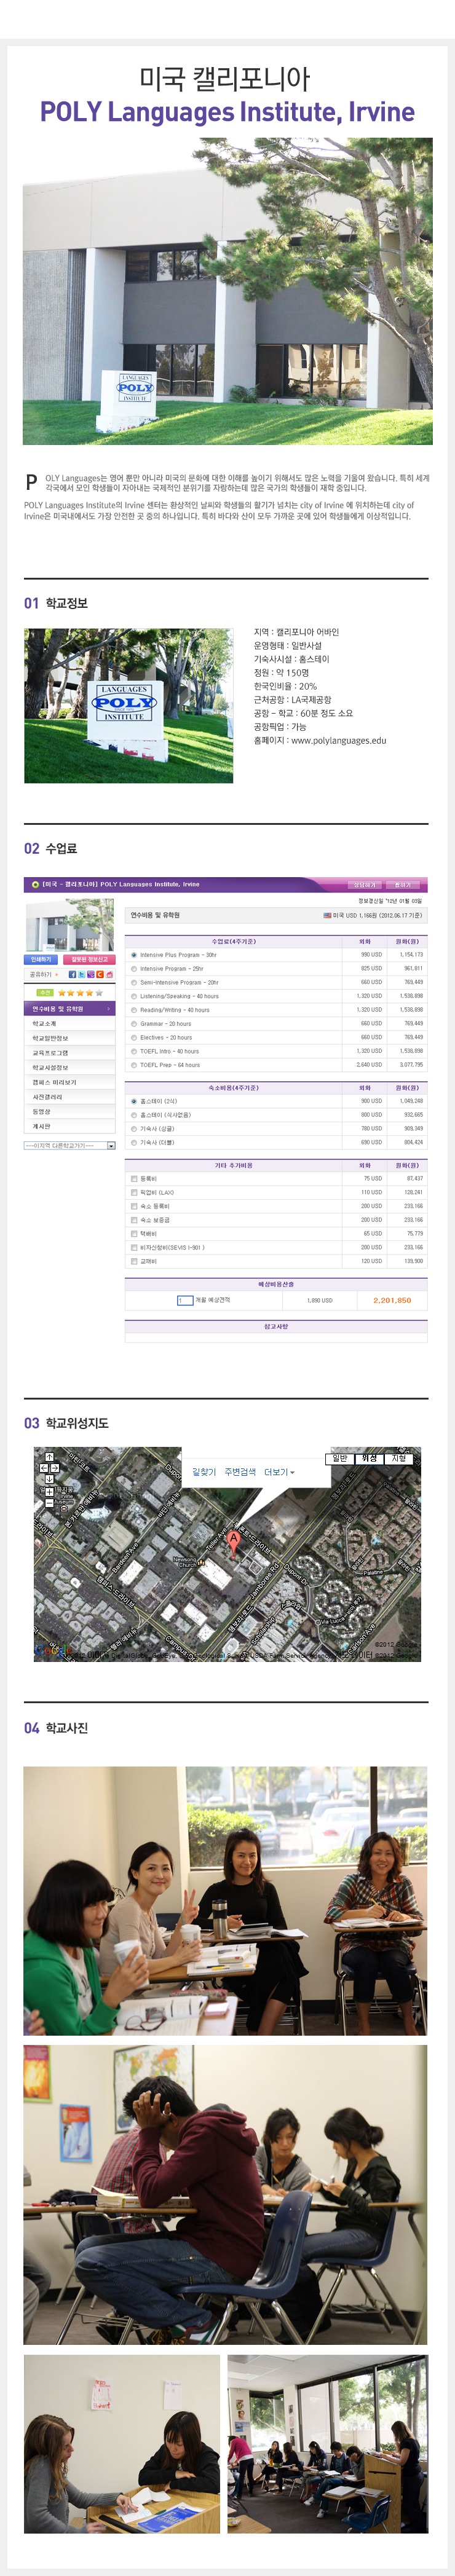
Task: Select Intensive Plus Program 30hr radio
Action: (x=134, y=955)
